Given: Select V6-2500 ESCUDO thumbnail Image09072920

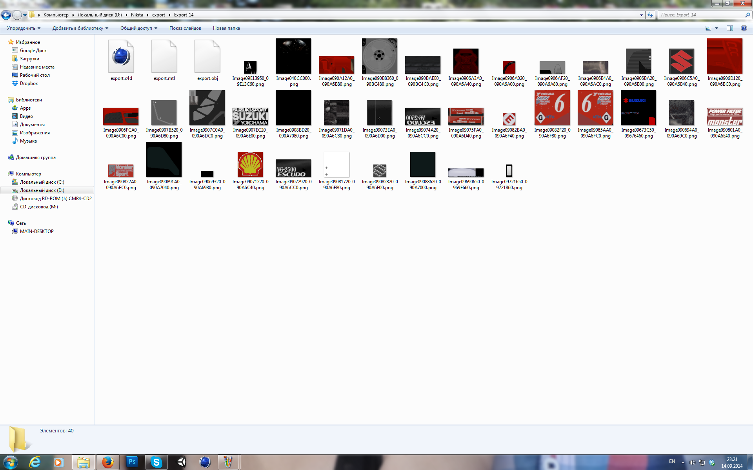Looking at the screenshot, I should [293, 168].
